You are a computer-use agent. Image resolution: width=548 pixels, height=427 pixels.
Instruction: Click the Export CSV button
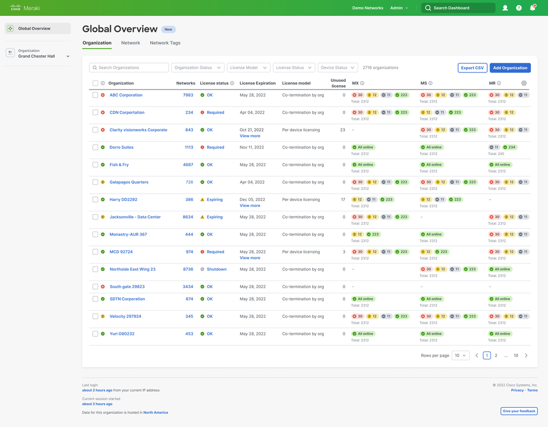point(472,68)
